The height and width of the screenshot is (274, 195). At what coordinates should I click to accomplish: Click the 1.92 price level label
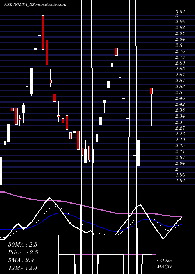(180, 181)
